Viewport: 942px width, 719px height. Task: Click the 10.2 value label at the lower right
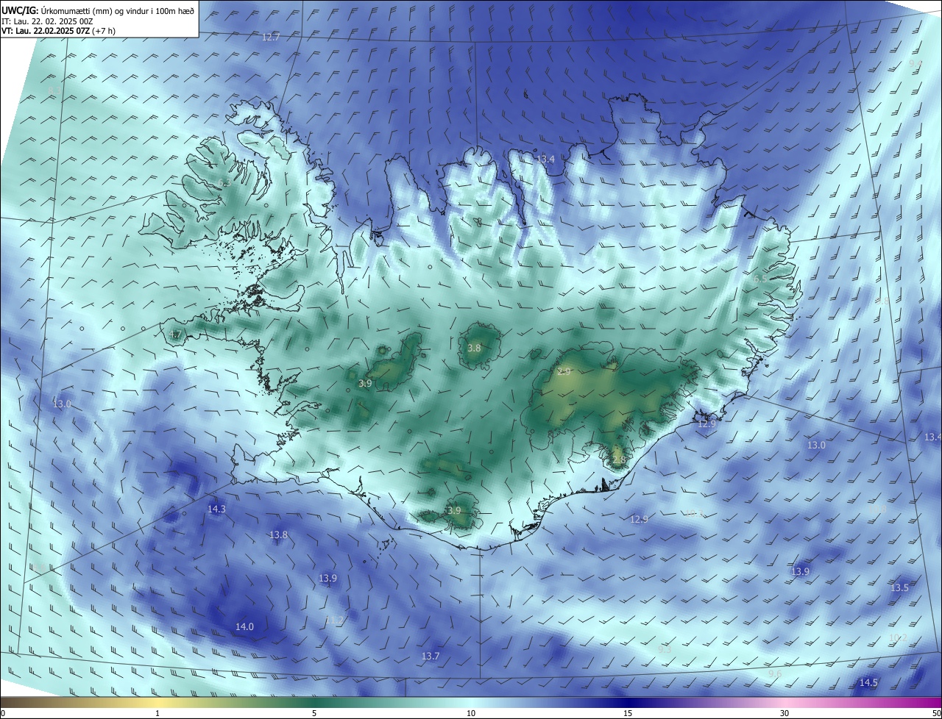point(898,638)
